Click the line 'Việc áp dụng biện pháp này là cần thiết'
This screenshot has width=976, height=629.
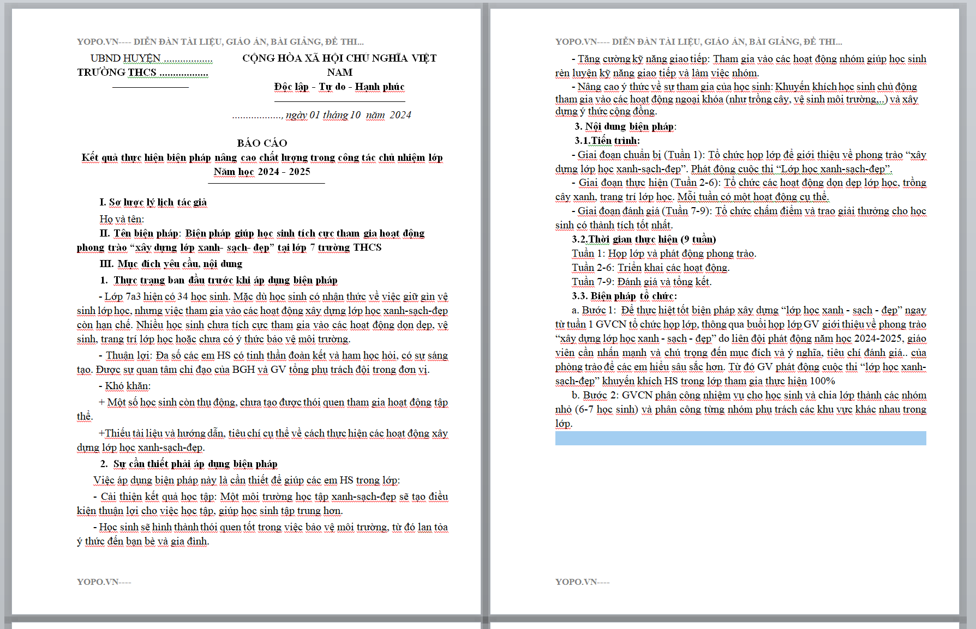(247, 480)
